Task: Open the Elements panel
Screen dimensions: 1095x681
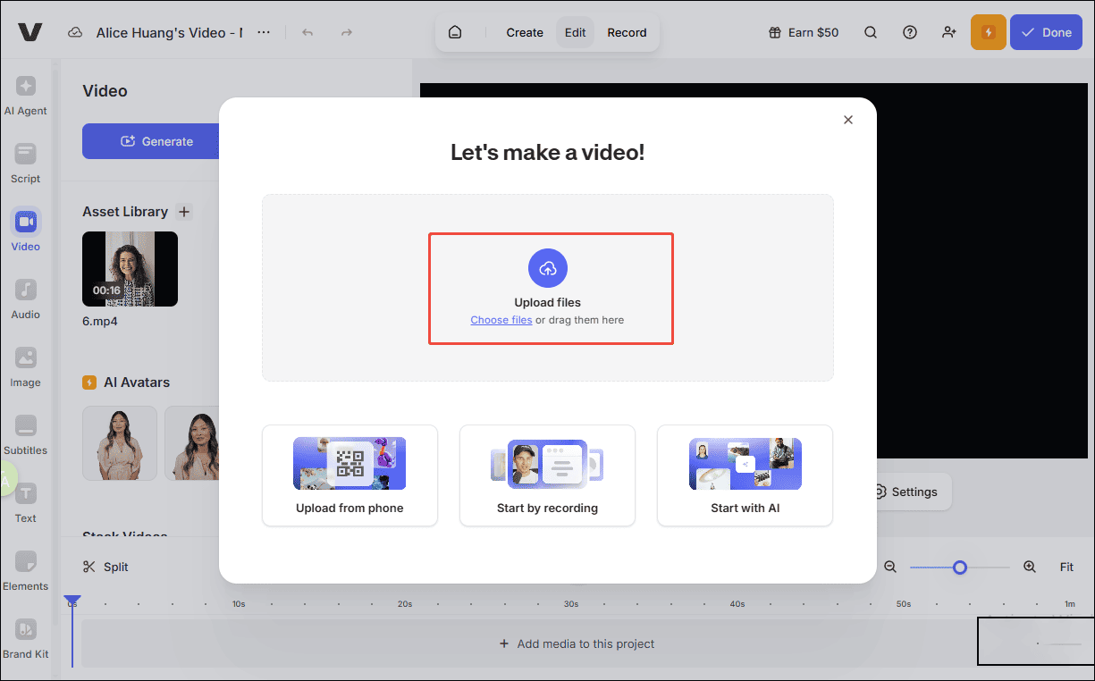Action: pyautogui.click(x=26, y=570)
